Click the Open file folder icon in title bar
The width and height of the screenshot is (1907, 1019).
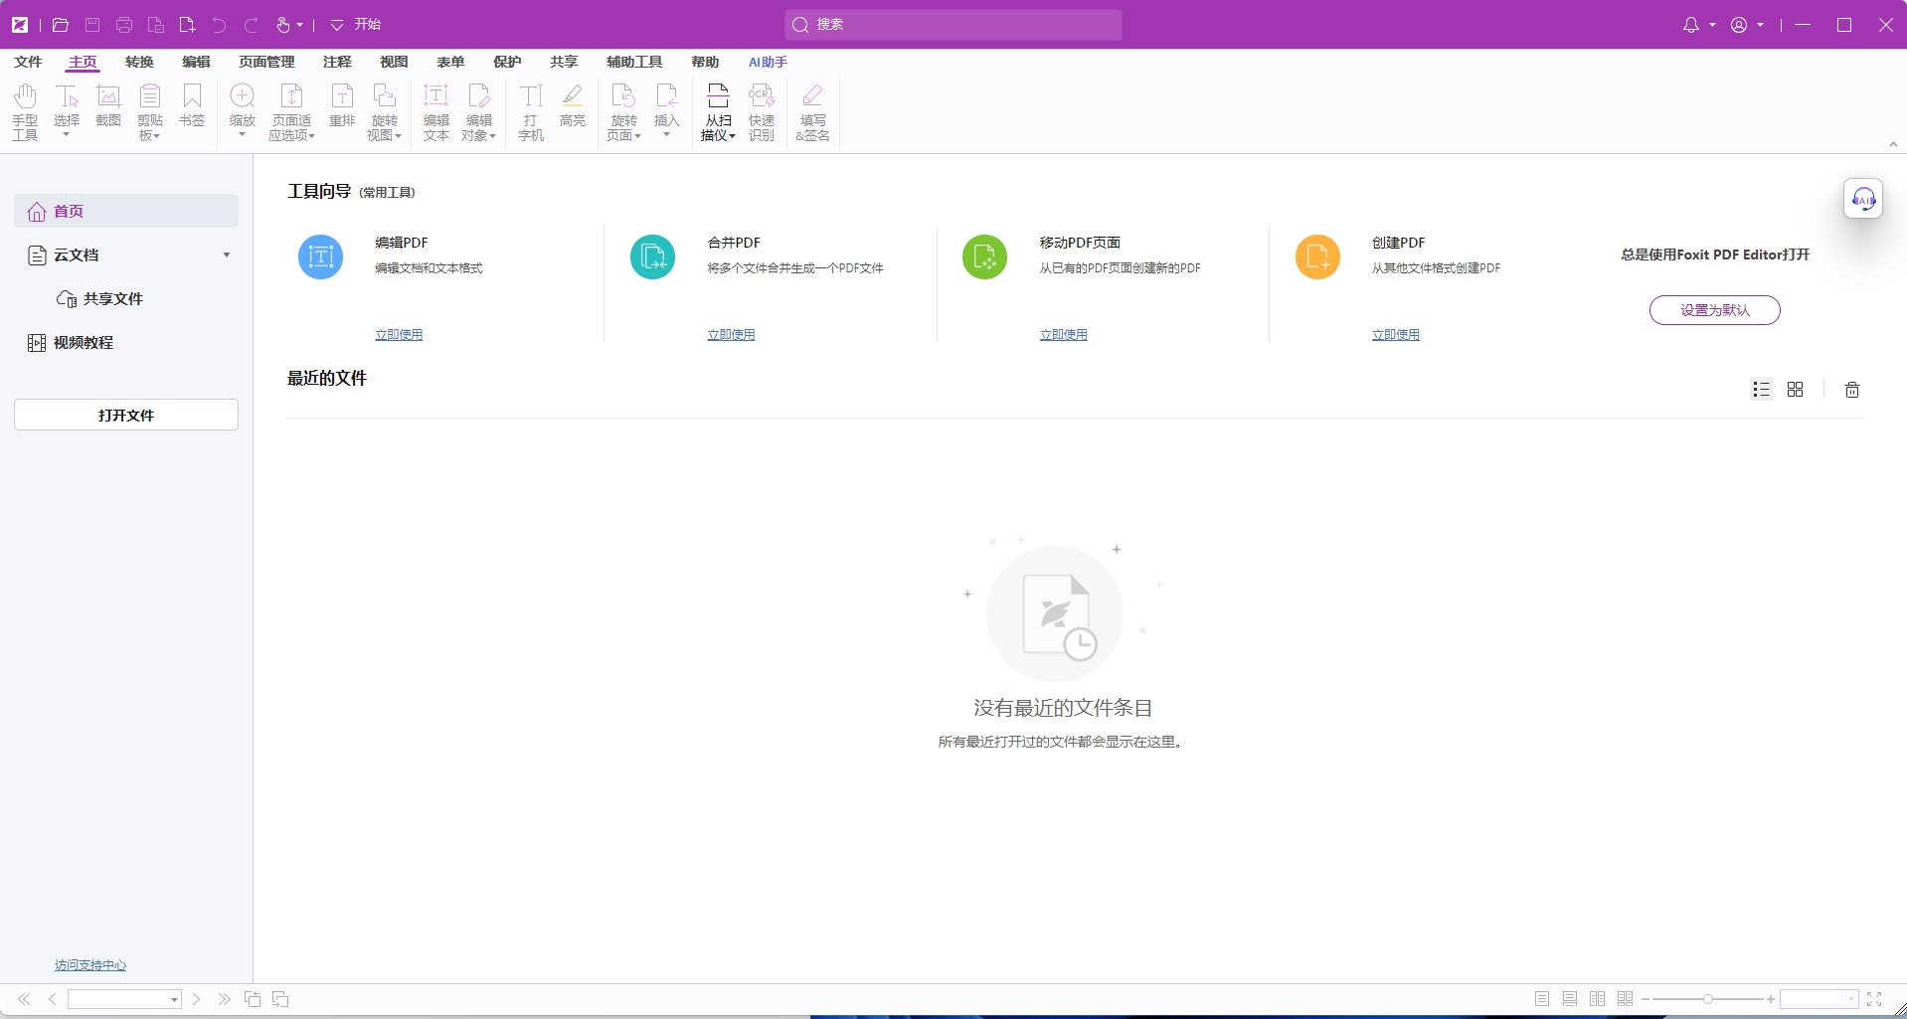click(x=61, y=25)
